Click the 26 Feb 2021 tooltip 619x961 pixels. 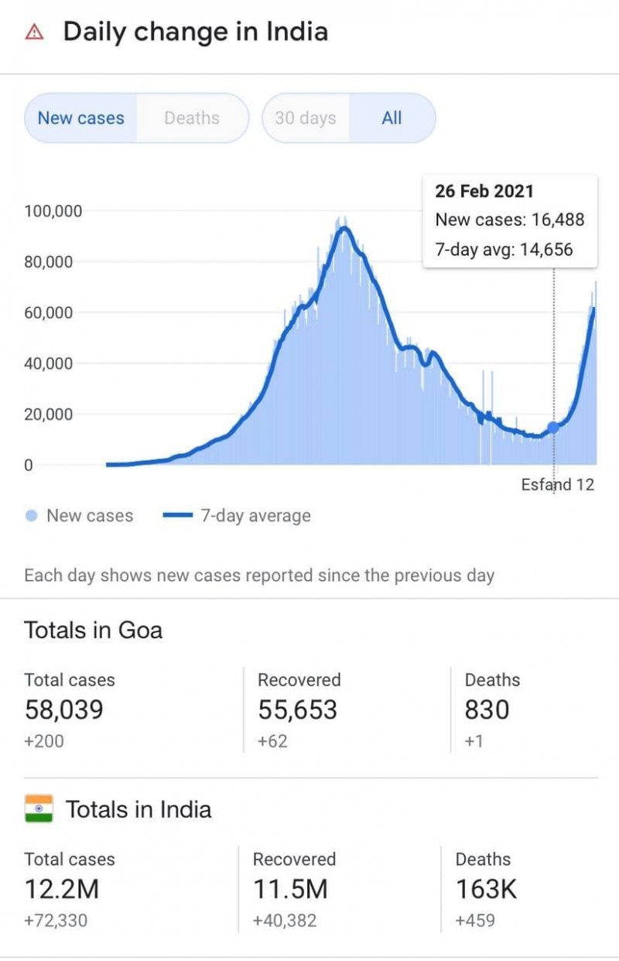510,221
